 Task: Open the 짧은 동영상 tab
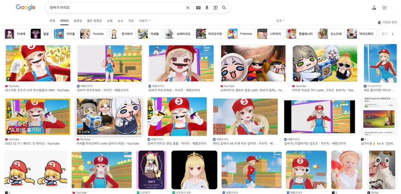[94, 20]
